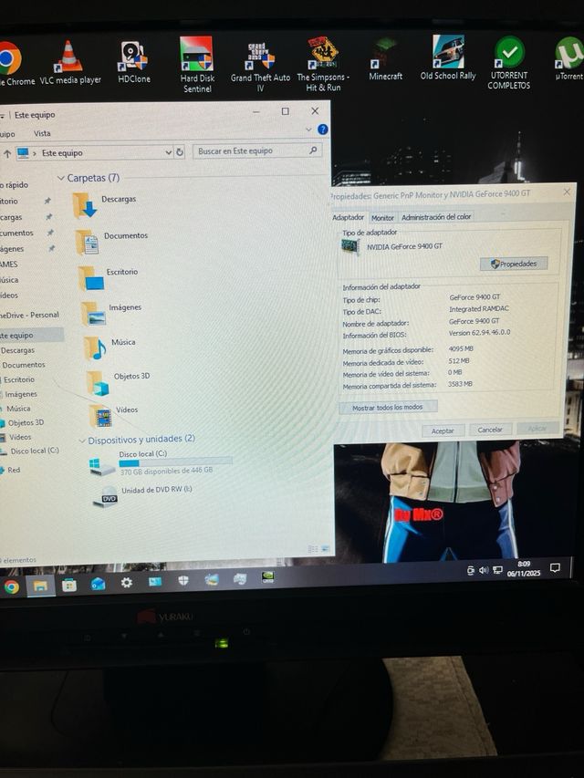Click the volume icon in system tray
Viewport: 584px width, 778px height.
tap(484, 571)
